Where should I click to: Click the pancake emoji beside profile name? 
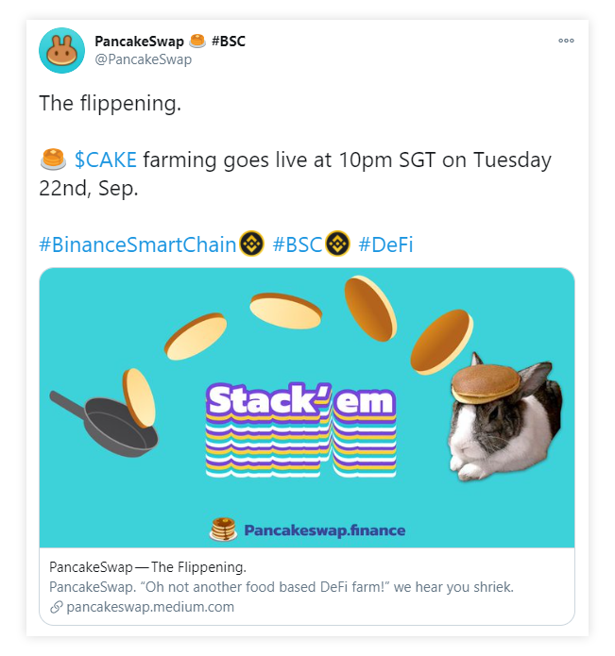point(197,41)
